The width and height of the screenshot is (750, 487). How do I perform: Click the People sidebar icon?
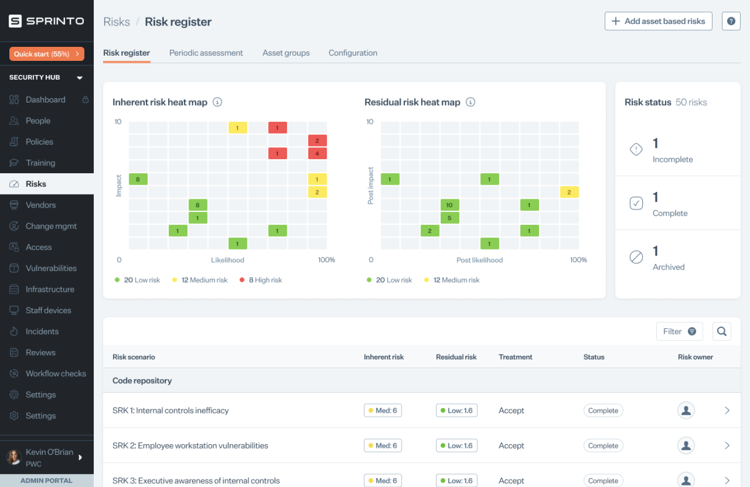point(14,121)
